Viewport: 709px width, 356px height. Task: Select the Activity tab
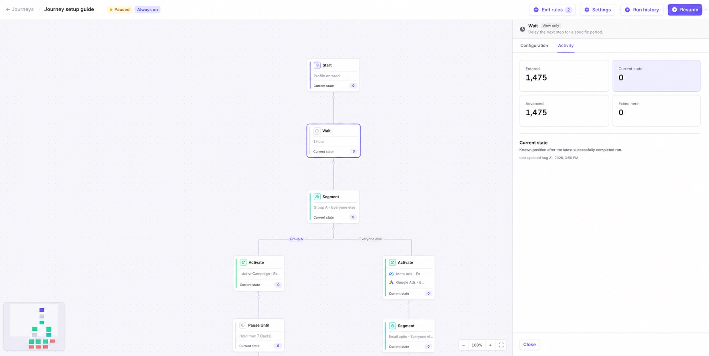pos(566,46)
